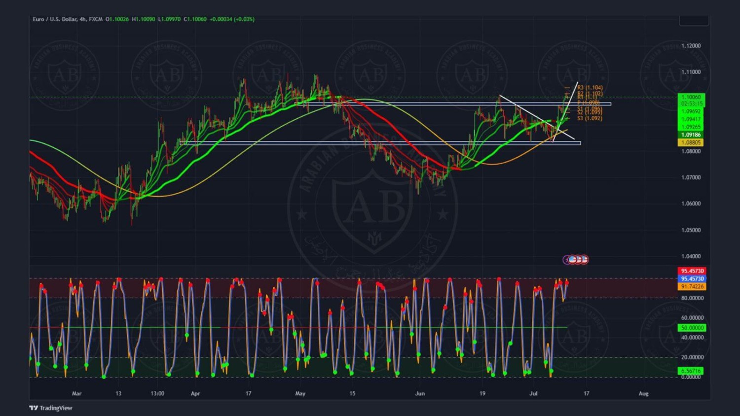Click the 60.00000 oscillator scale tick

692,318
